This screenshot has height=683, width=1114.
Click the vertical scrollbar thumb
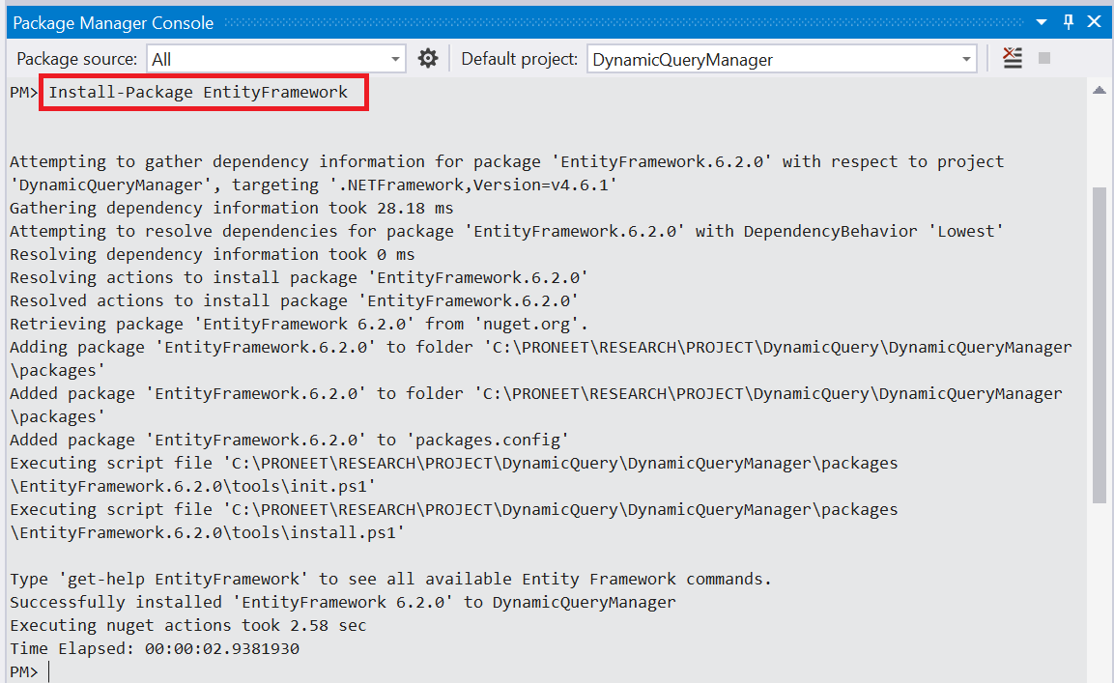tap(1100, 345)
